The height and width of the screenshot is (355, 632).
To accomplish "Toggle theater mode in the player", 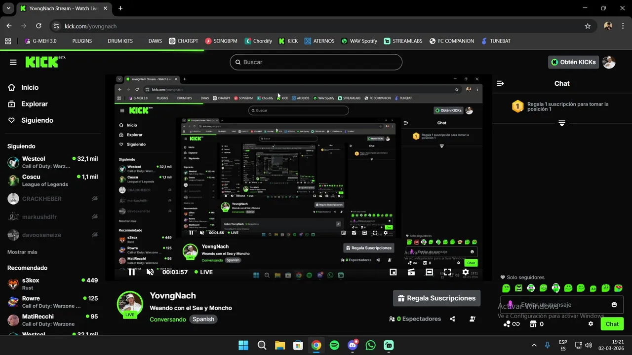I will 429,272.
